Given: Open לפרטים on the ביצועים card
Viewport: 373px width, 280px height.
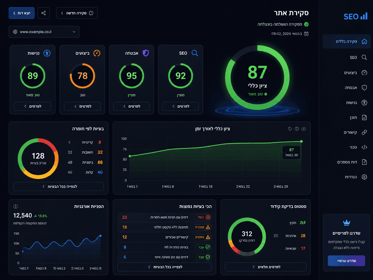Looking at the screenshot, I should click(x=82, y=106).
